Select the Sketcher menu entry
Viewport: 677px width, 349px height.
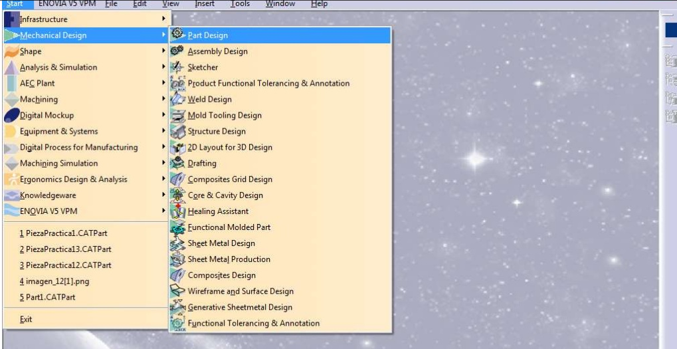click(280, 67)
